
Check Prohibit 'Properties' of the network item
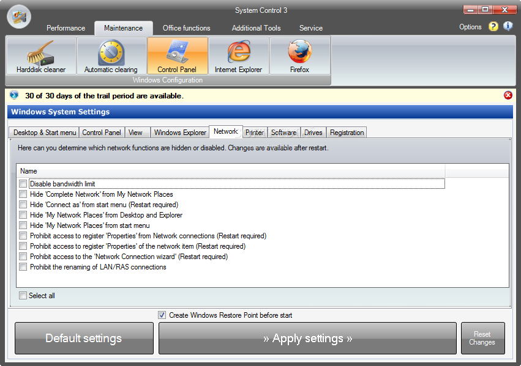click(23, 246)
